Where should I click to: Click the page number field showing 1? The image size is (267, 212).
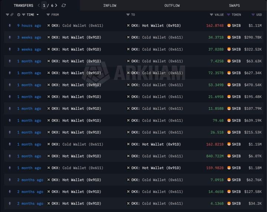click(x=44, y=6)
